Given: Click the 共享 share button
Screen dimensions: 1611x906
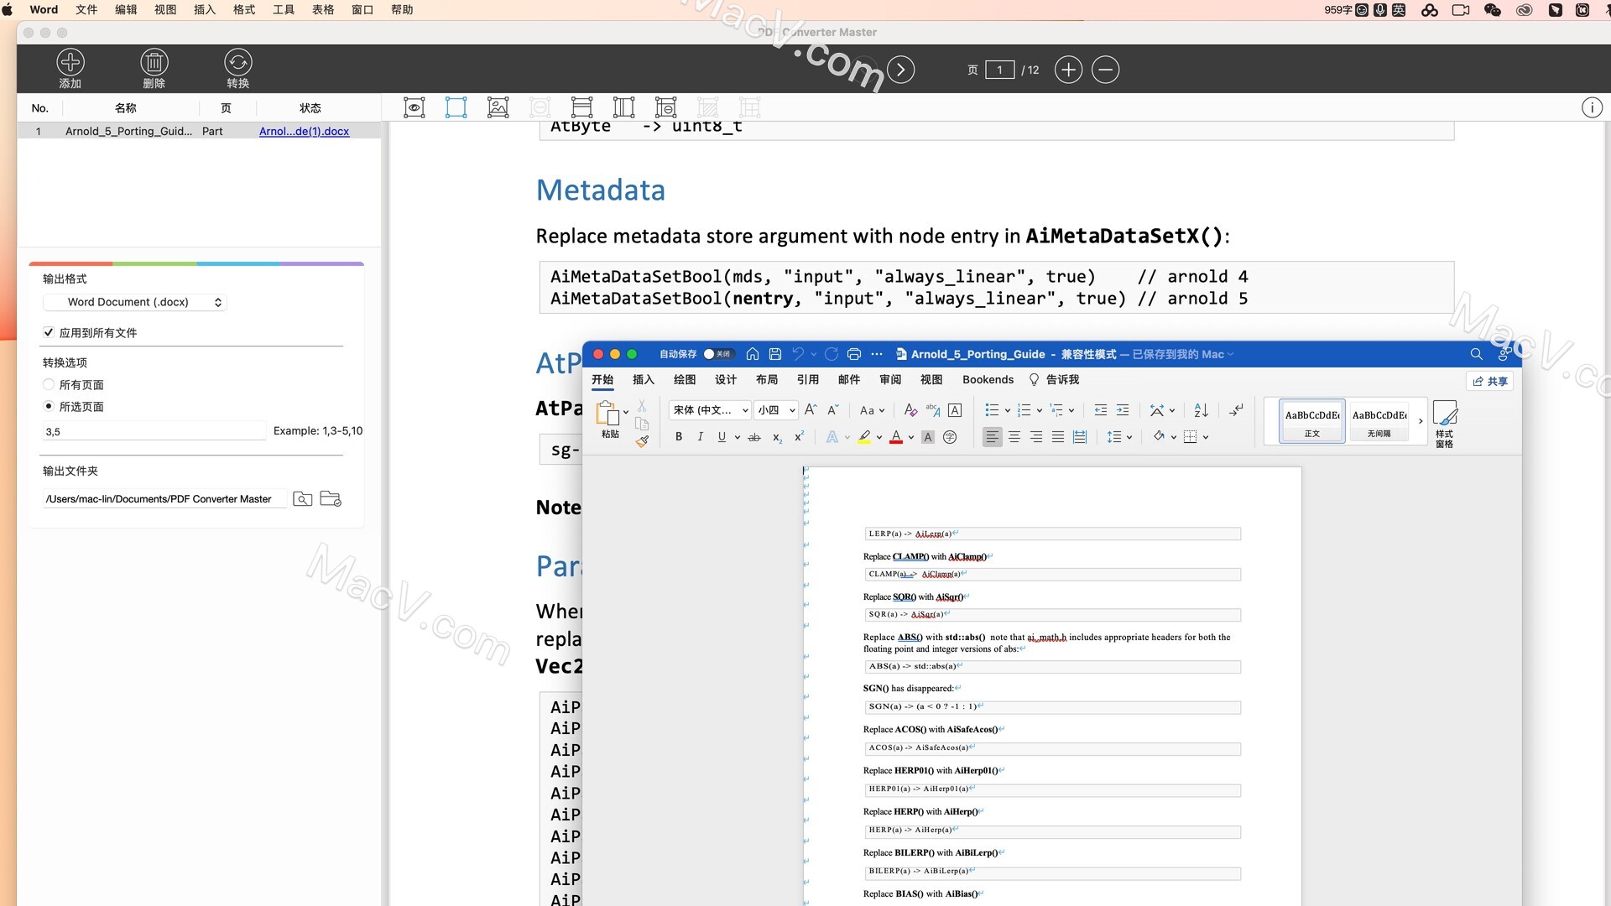Looking at the screenshot, I should 1490,381.
